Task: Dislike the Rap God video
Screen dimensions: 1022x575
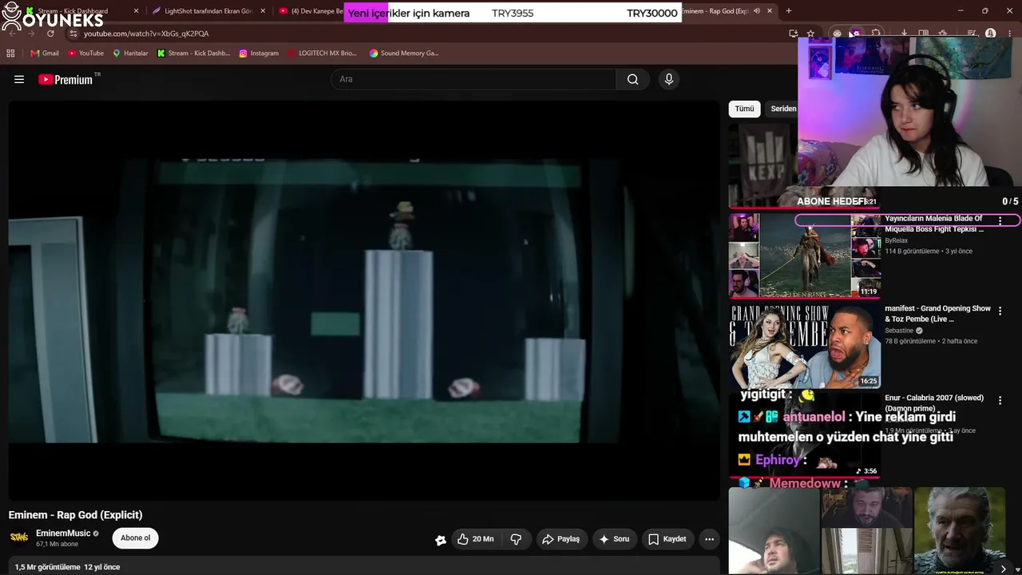Action: (516, 539)
